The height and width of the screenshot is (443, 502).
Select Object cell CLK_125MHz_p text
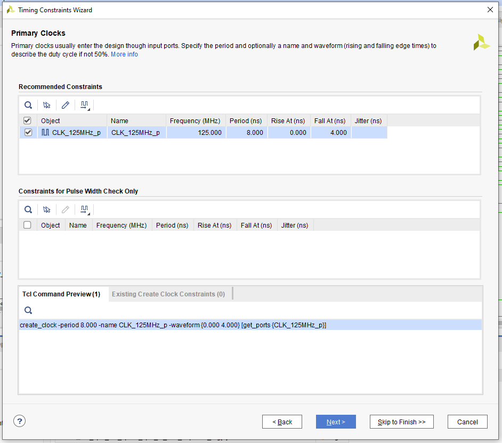(76, 132)
